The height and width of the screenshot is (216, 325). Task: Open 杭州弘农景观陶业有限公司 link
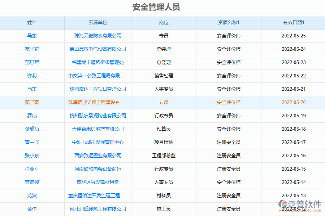tap(98, 116)
